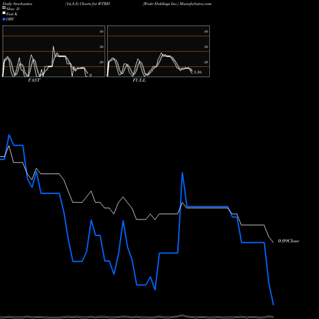Click the '20' level in FAST chart
319x319 pixels.
[x=101, y=62]
